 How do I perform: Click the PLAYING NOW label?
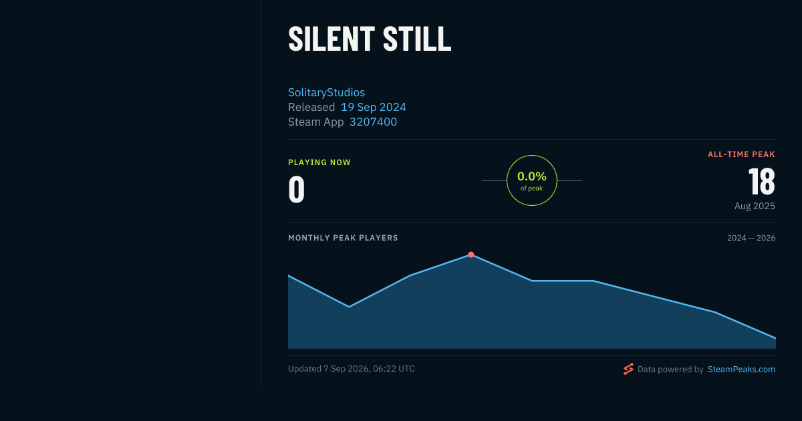pos(319,162)
